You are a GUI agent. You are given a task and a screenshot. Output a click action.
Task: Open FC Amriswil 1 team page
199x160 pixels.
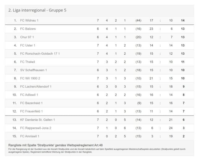[x=30, y=136]
